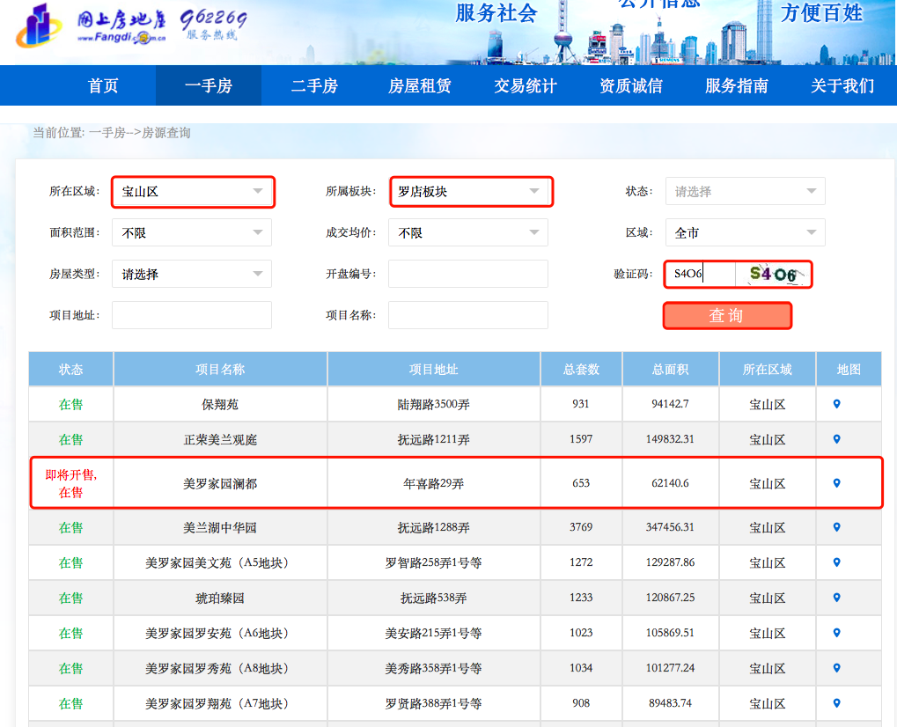Click the map pin for 琥珀臻园
Image resolution: width=897 pixels, height=727 pixels.
835,598
